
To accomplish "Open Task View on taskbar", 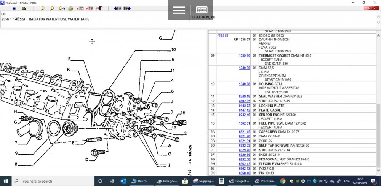I will point(112,181).
